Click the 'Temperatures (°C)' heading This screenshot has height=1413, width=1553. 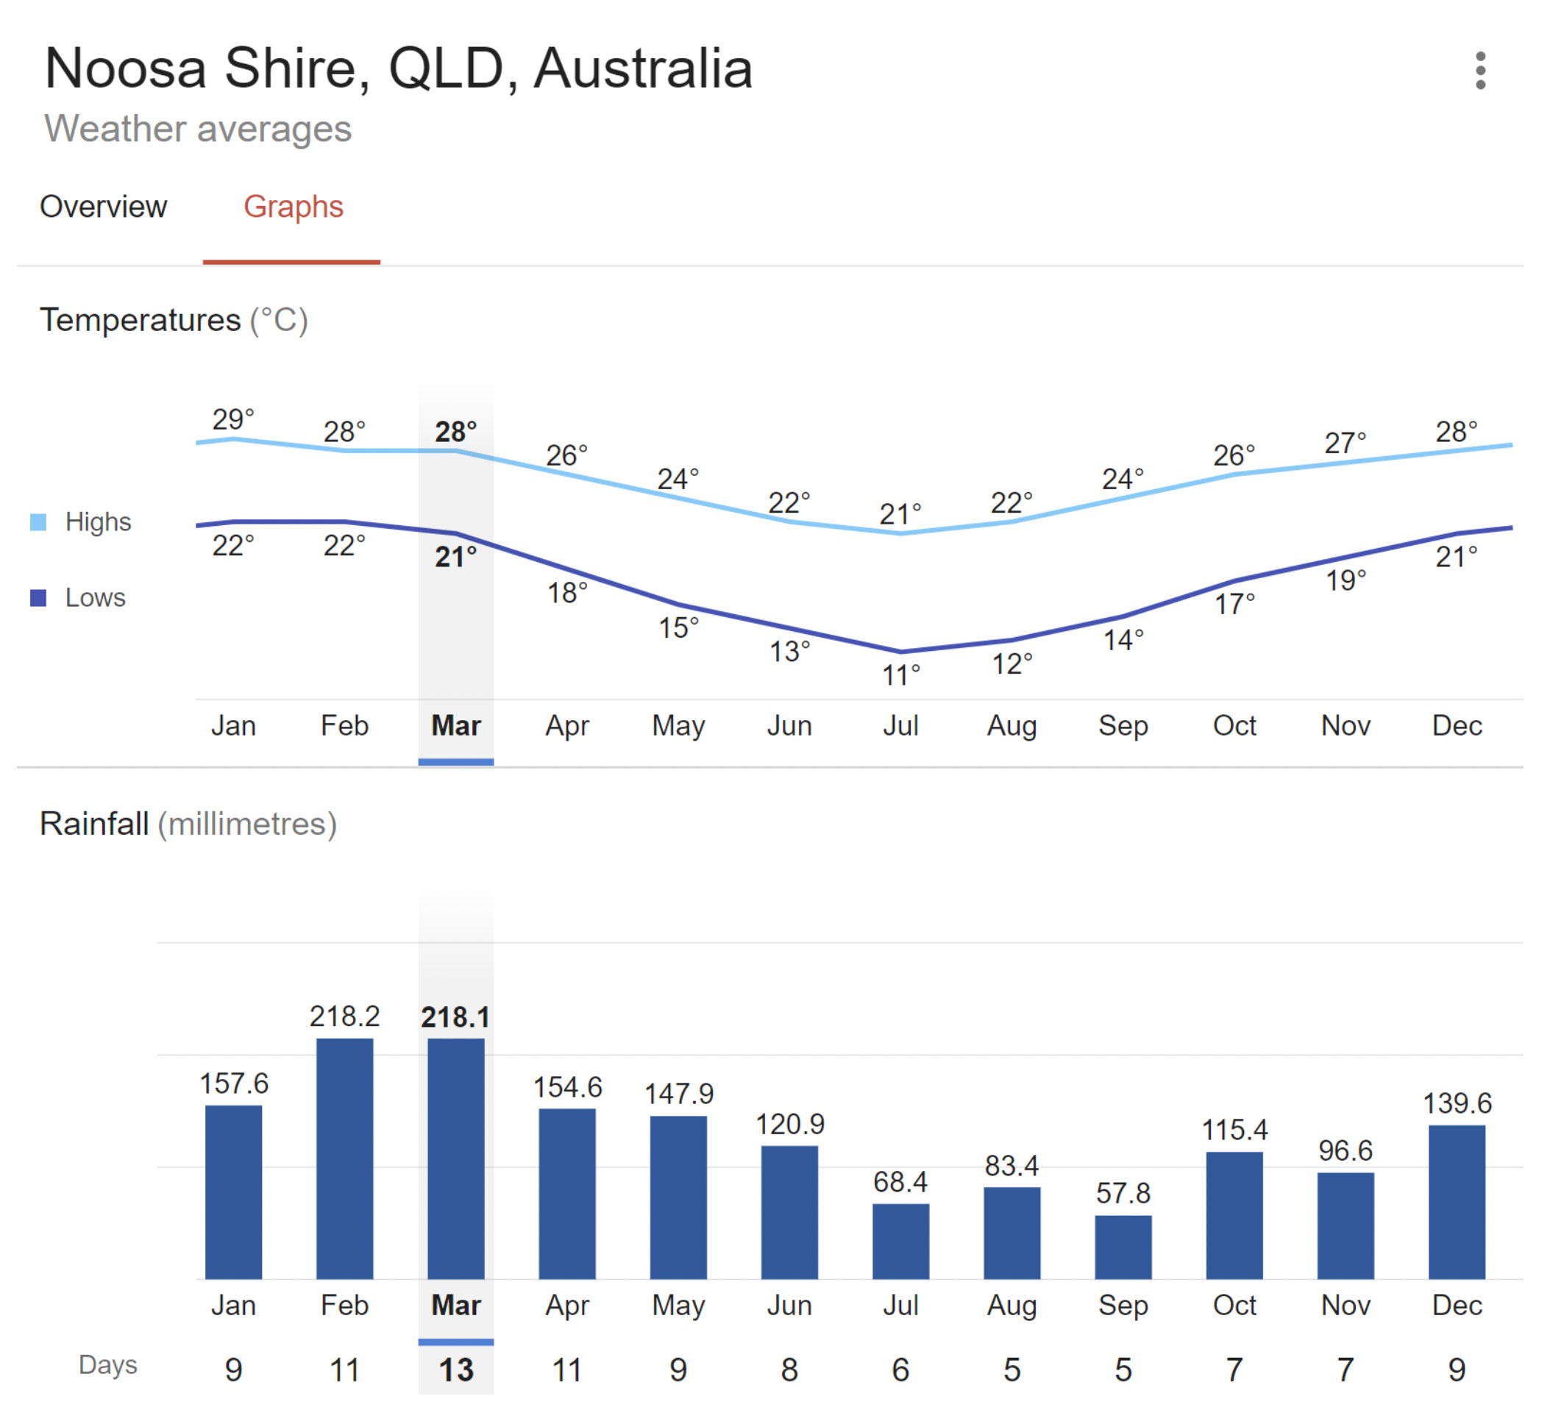[x=174, y=320]
